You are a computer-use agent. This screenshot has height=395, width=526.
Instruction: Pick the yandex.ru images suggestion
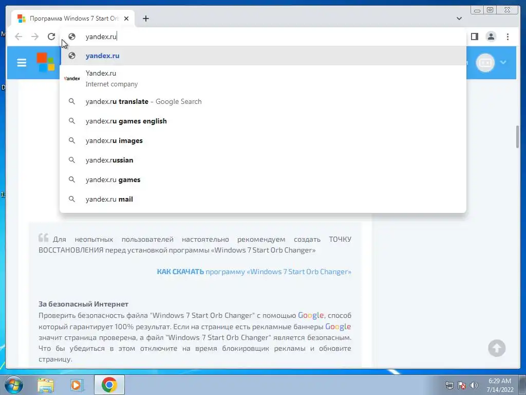coord(263,140)
